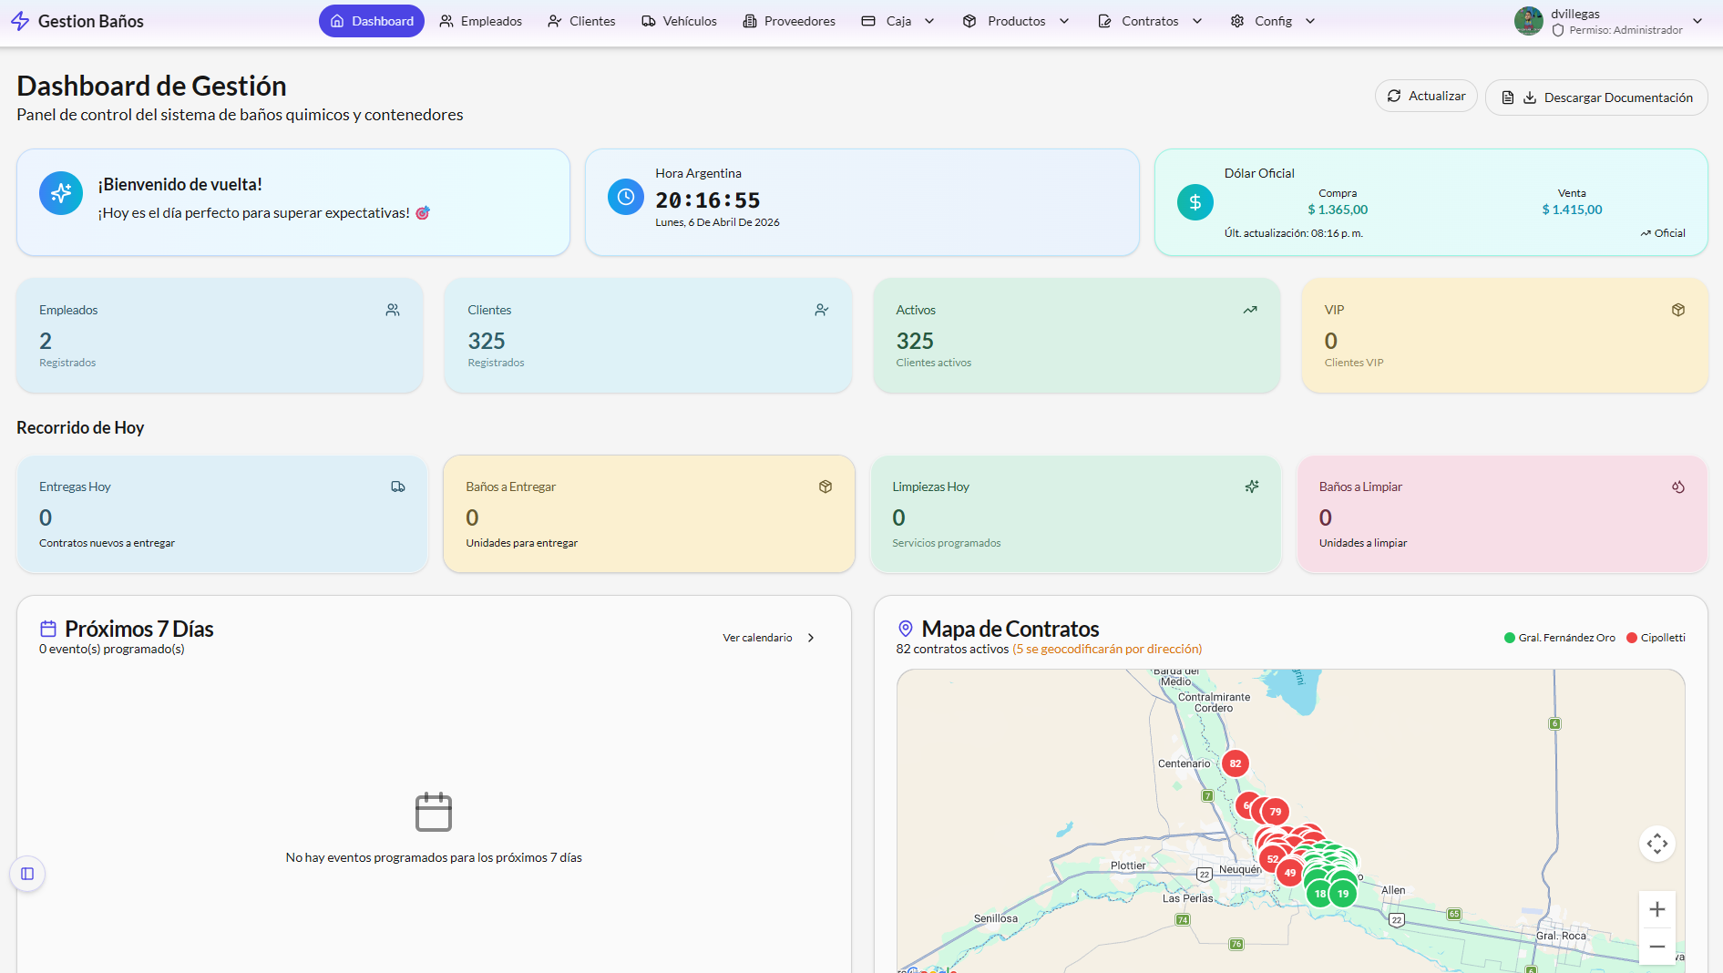Zoom out on the contracts map
The image size is (1723, 973).
pos(1656,947)
